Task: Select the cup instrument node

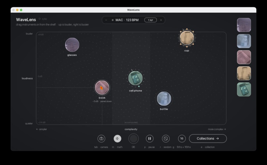Action: [187, 38]
